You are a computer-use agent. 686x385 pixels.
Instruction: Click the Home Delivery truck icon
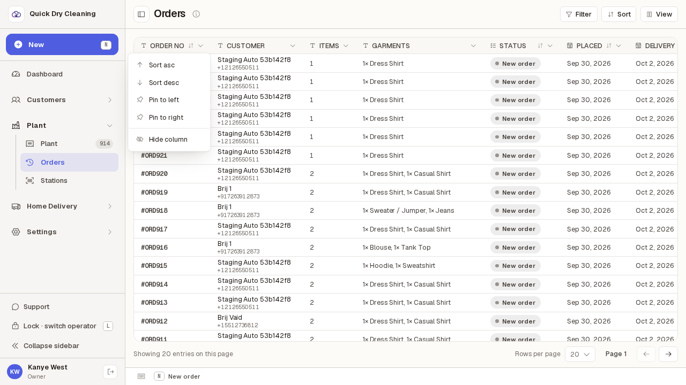(x=16, y=206)
